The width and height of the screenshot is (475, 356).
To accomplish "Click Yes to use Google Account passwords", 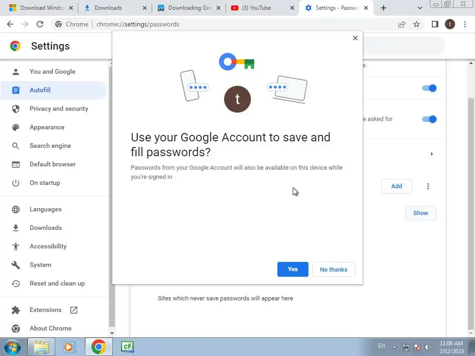I will click(x=293, y=269).
